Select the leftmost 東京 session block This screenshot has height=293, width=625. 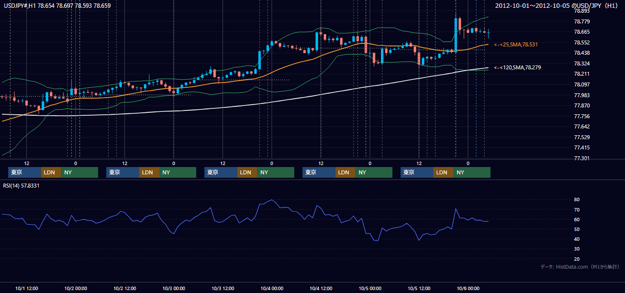(x=24, y=172)
